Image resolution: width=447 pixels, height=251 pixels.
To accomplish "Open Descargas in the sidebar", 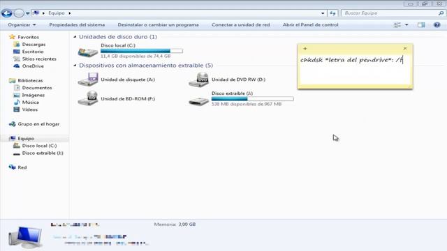I will [34, 45].
